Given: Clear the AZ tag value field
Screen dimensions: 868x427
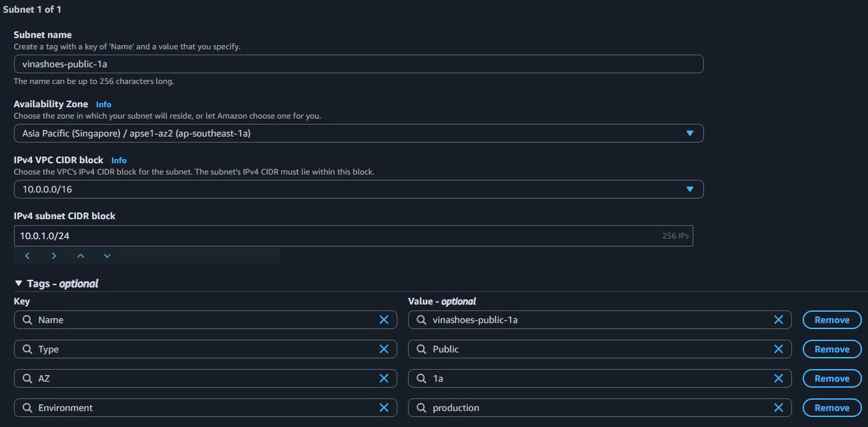Looking at the screenshot, I should (x=778, y=378).
